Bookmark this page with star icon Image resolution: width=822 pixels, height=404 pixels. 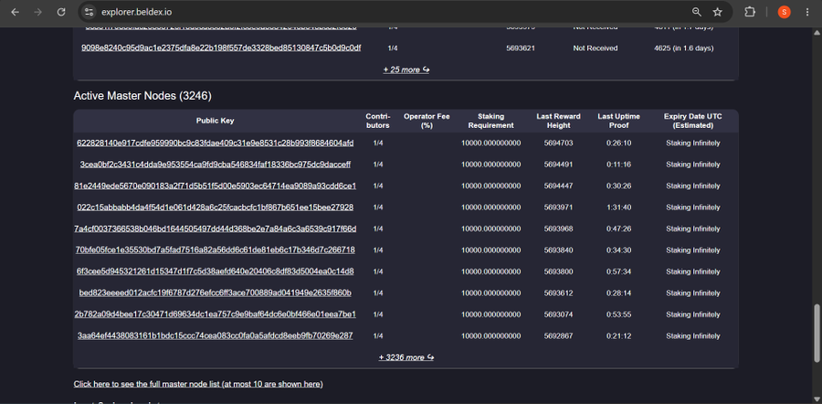click(x=718, y=12)
